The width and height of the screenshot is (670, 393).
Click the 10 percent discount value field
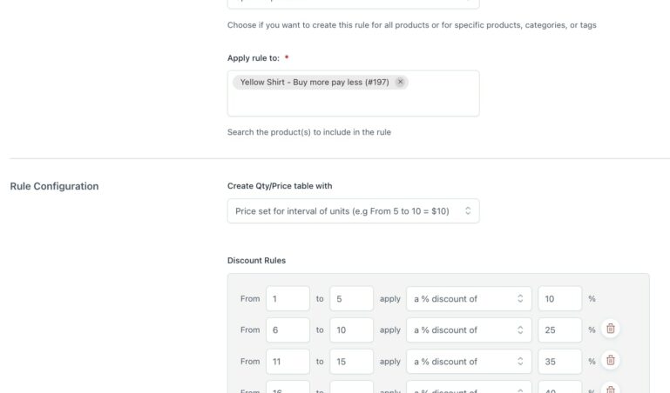coord(559,298)
